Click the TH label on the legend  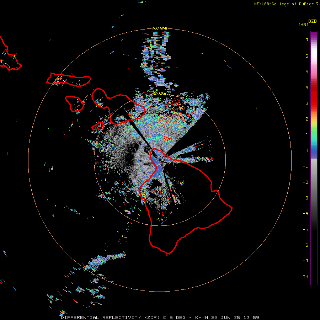(305, 277)
